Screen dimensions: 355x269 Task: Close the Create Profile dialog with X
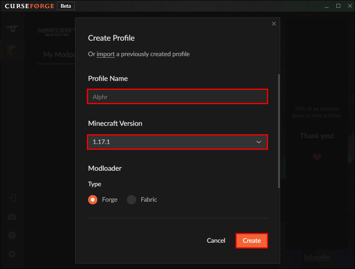click(274, 24)
